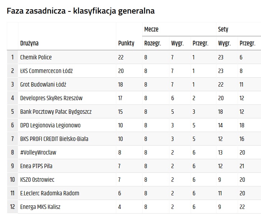Click the Rozegr. column header
Screen dimensions: 261x215
coord(153,43)
